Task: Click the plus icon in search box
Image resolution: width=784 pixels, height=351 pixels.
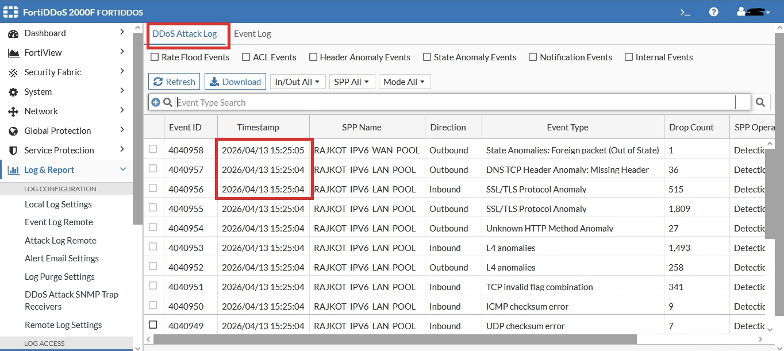Action: (156, 102)
